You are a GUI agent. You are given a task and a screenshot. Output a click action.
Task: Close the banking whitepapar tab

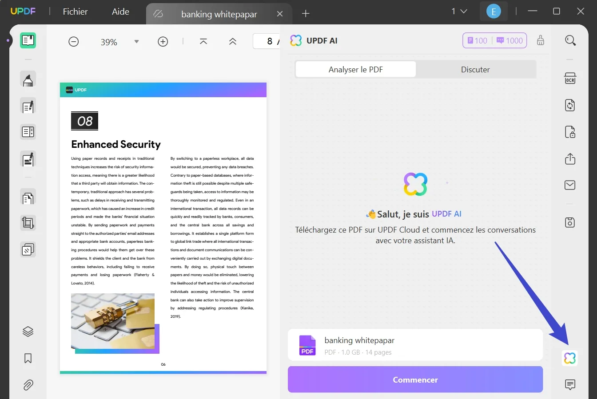pos(280,14)
